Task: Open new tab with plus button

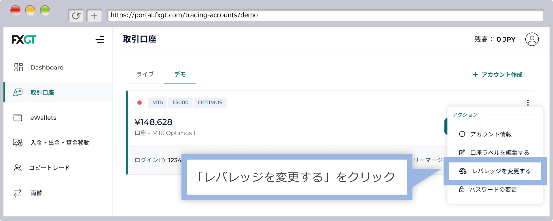Action: (x=94, y=15)
